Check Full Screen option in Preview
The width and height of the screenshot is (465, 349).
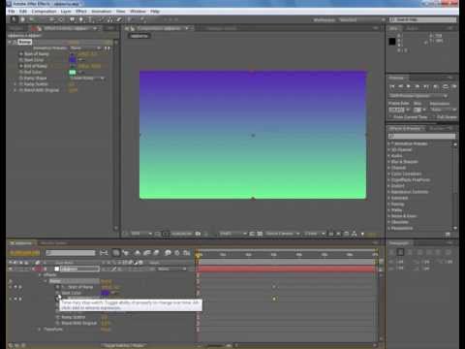pyautogui.click(x=434, y=117)
